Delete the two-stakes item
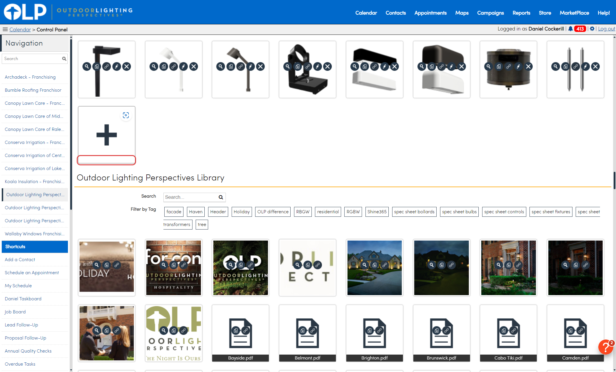The width and height of the screenshot is (616, 372). [595, 66]
